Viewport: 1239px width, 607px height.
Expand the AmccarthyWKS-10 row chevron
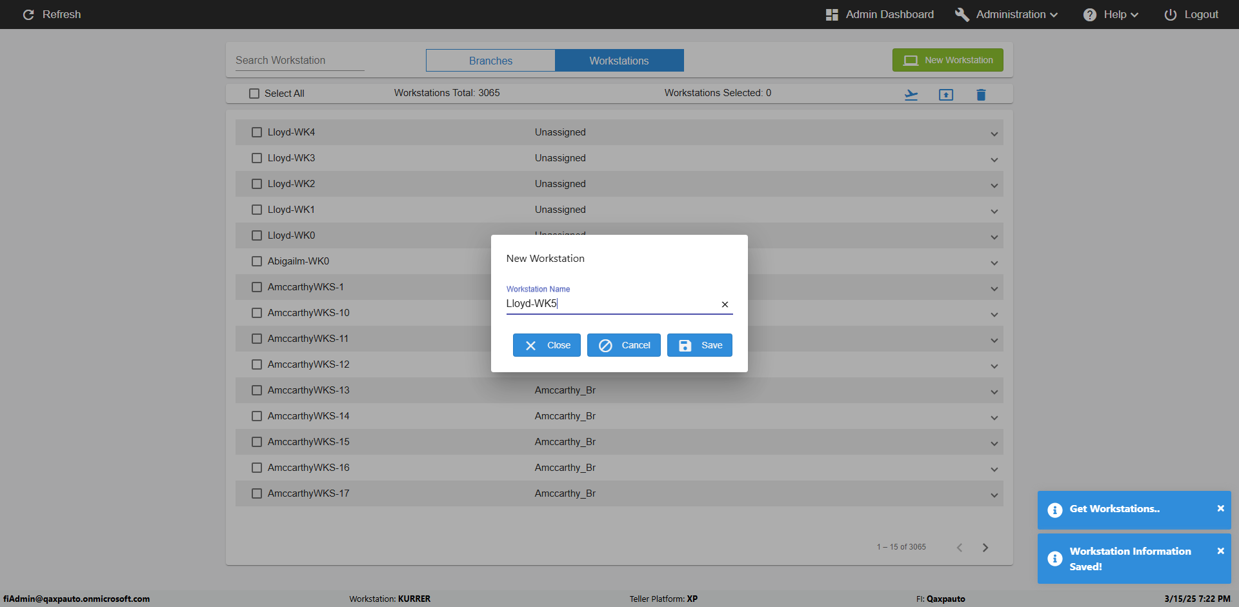click(x=994, y=315)
